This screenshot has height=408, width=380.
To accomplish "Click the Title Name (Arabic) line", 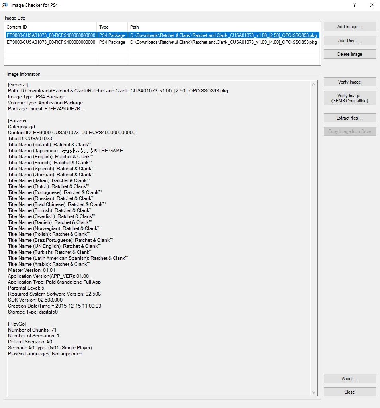I will (49, 265).
